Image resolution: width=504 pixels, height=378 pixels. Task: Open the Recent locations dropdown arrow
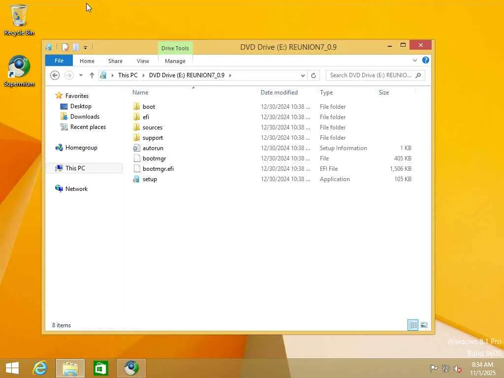tap(81, 75)
